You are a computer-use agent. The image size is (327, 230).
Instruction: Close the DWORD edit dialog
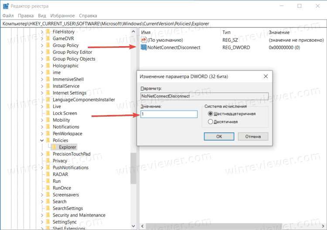pyautogui.click(x=266, y=77)
